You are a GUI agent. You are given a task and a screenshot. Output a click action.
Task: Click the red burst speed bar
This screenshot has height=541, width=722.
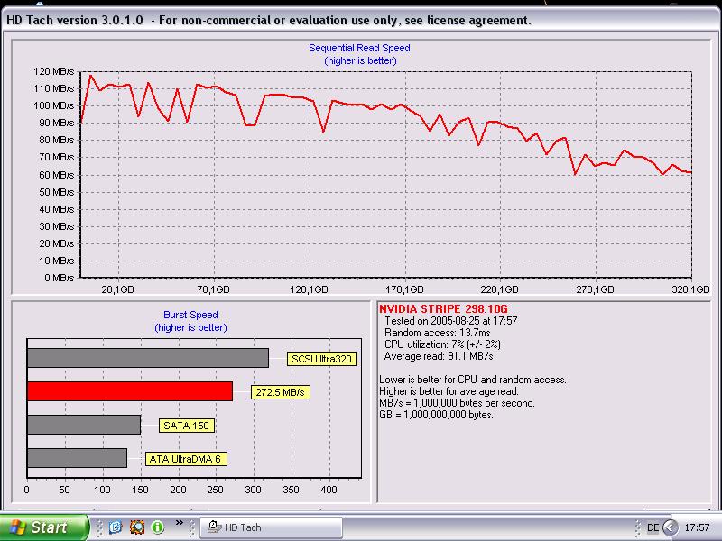pyautogui.click(x=130, y=391)
